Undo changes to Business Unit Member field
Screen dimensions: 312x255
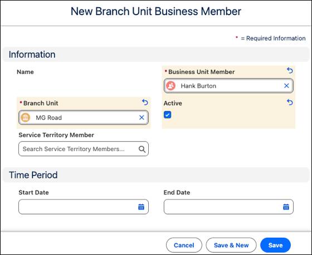pos(290,71)
